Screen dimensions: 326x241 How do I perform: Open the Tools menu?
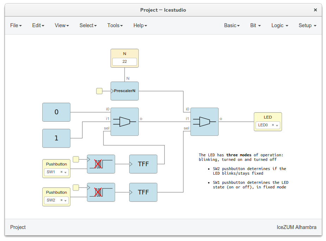click(x=115, y=25)
